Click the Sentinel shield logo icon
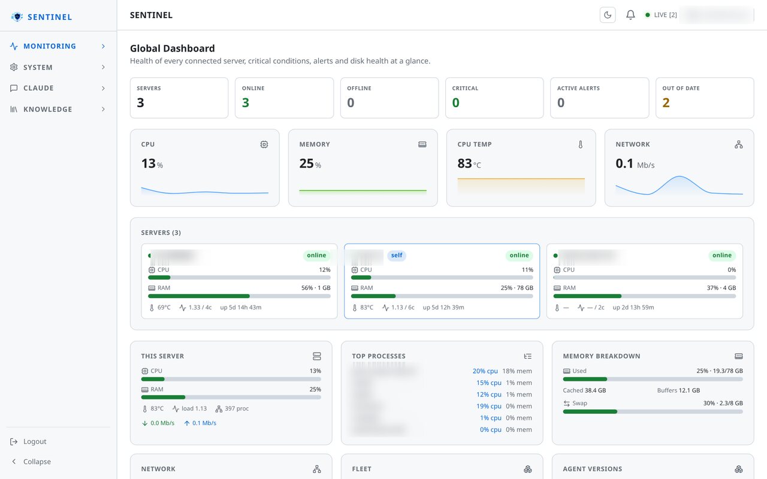The width and height of the screenshot is (767, 479). tap(17, 17)
